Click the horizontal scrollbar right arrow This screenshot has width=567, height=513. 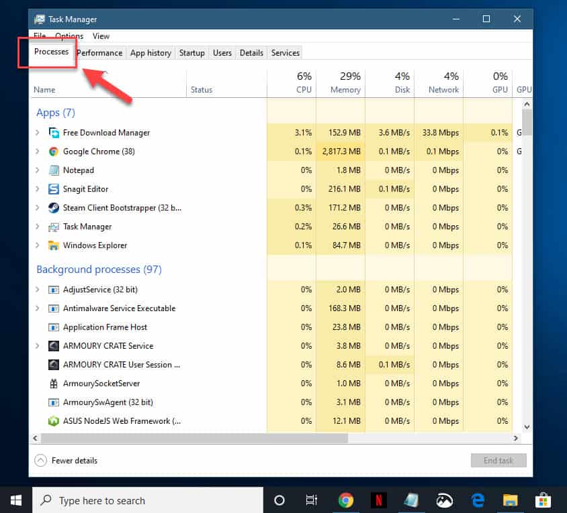(516, 438)
